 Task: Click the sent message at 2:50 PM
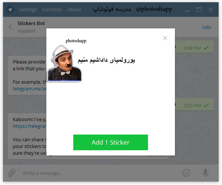(194, 104)
